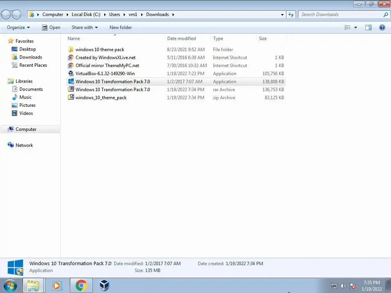Select Windows 10 Transformation Pack rar archive icon
Screen dimensions: 391x293
click(71, 89)
